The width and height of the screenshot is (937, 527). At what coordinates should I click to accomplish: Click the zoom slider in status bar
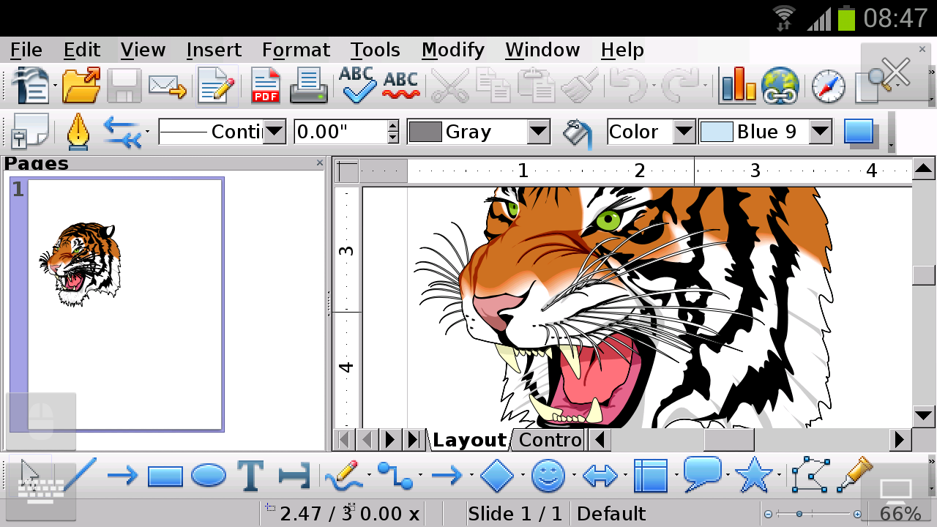coord(813,514)
